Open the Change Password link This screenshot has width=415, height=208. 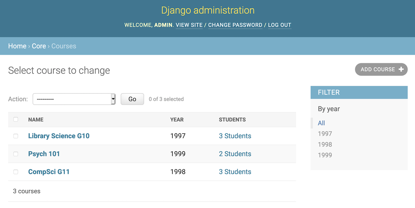(235, 25)
